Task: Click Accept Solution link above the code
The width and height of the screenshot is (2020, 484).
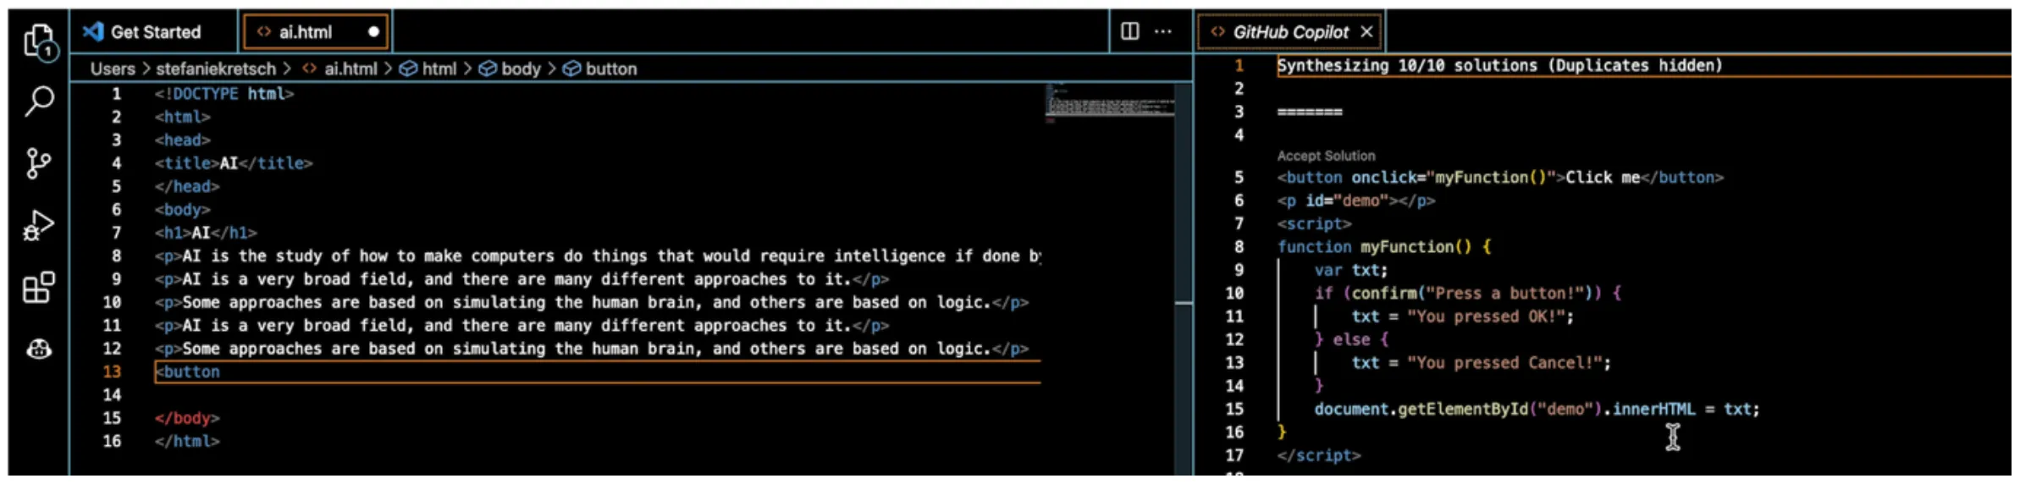Action: [1326, 156]
